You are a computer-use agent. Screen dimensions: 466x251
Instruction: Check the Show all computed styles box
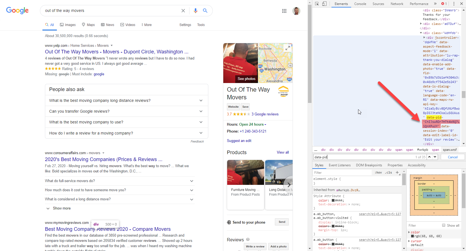(444, 225)
